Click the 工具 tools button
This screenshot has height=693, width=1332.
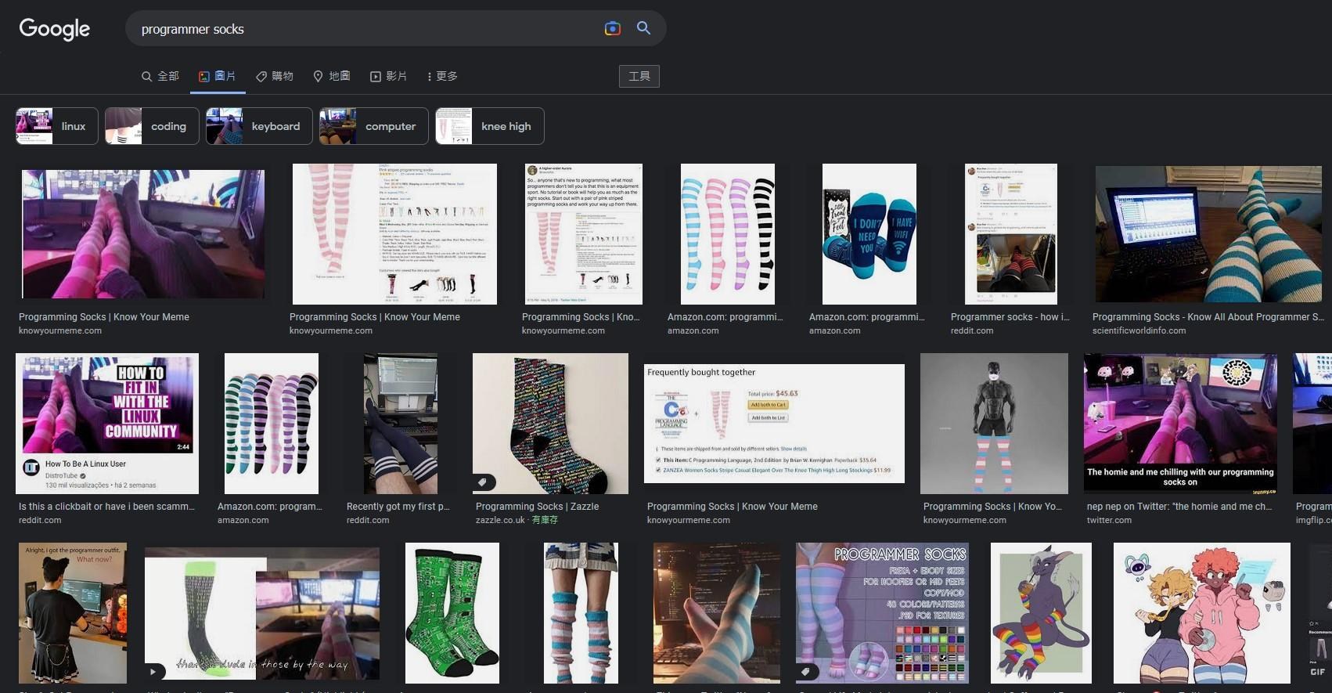coord(639,76)
